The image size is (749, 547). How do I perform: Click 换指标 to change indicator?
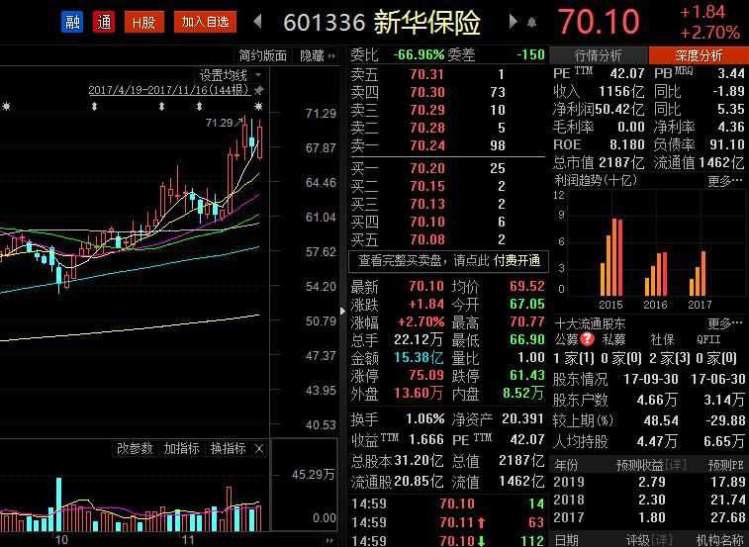click(x=229, y=449)
